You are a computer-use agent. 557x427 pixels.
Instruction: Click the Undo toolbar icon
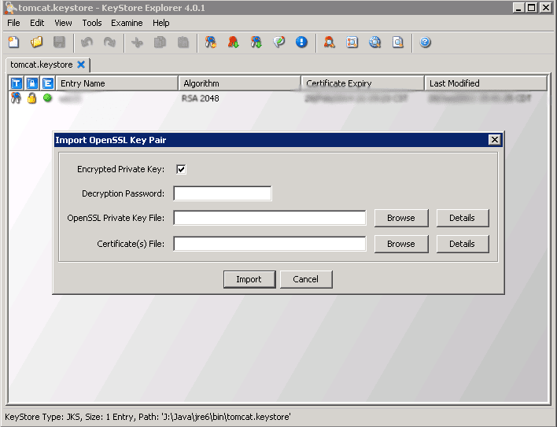tap(87, 42)
